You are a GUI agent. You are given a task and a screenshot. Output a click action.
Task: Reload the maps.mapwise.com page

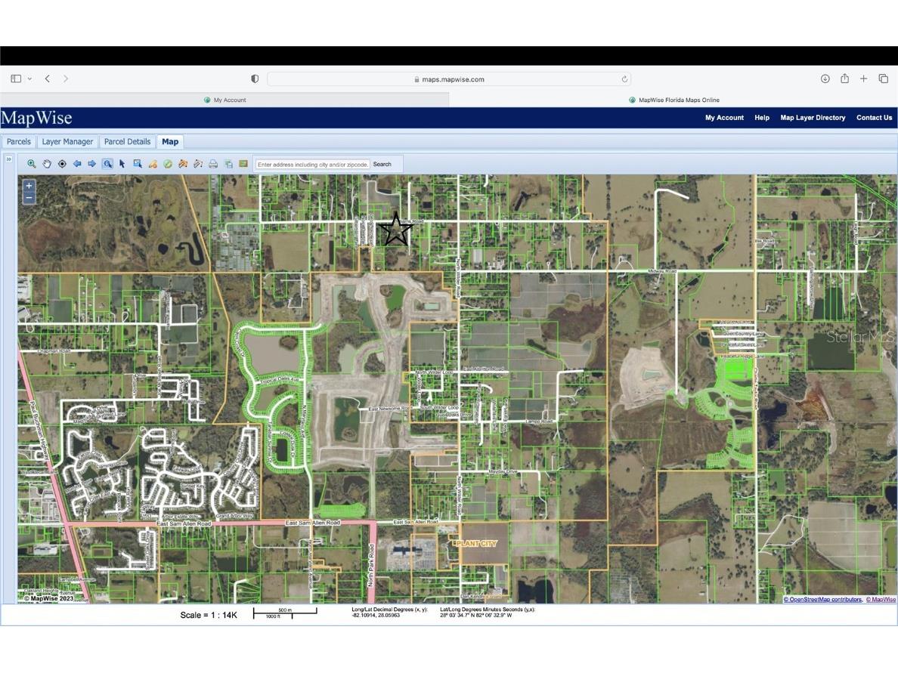(x=624, y=79)
